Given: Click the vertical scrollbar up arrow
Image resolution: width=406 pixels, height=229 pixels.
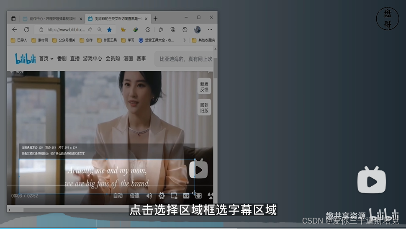Looking at the screenshot, I should click(x=215, y=49).
